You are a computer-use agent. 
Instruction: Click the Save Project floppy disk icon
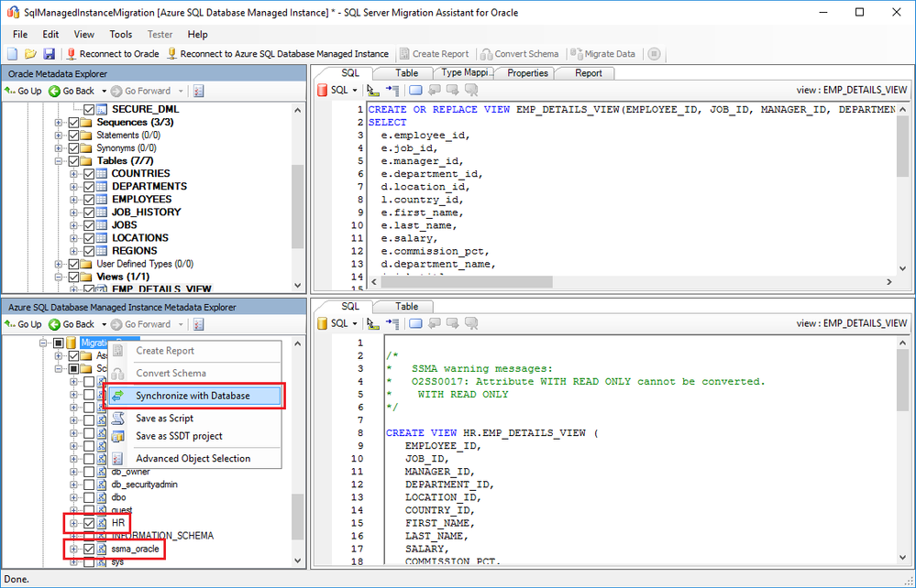click(x=50, y=54)
